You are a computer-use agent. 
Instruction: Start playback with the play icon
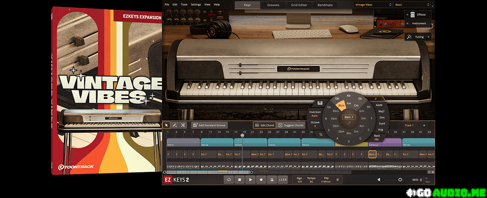coord(250,179)
